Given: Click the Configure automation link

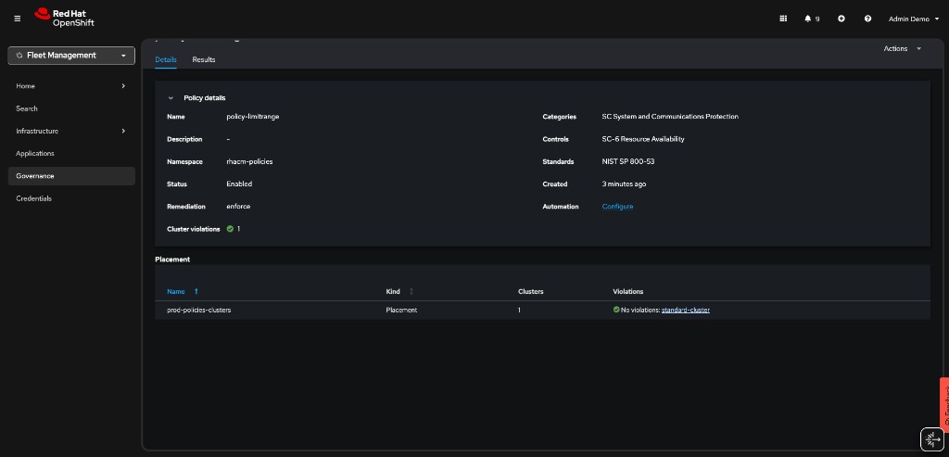Looking at the screenshot, I should pyautogui.click(x=617, y=206).
